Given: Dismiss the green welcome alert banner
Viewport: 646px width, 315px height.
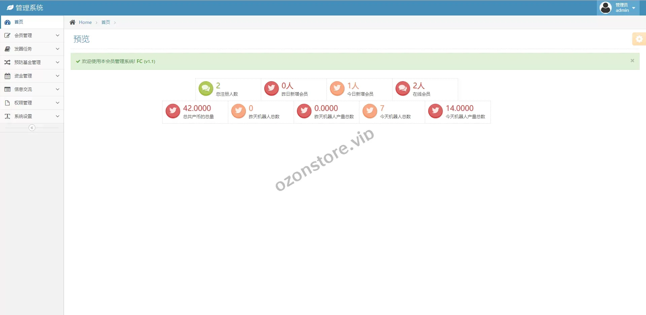Looking at the screenshot, I should point(632,61).
